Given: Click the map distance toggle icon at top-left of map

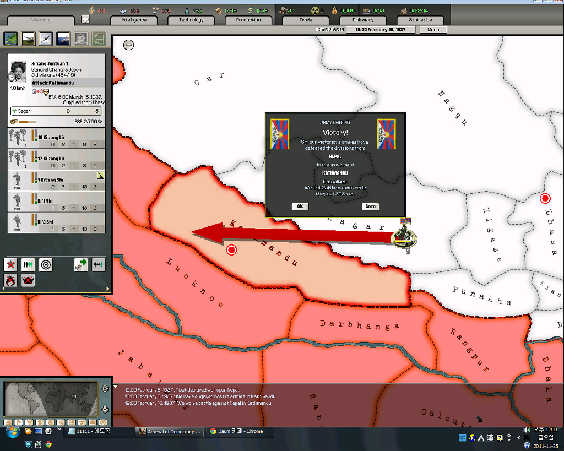Looking at the screenshot, I should point(128,45).
